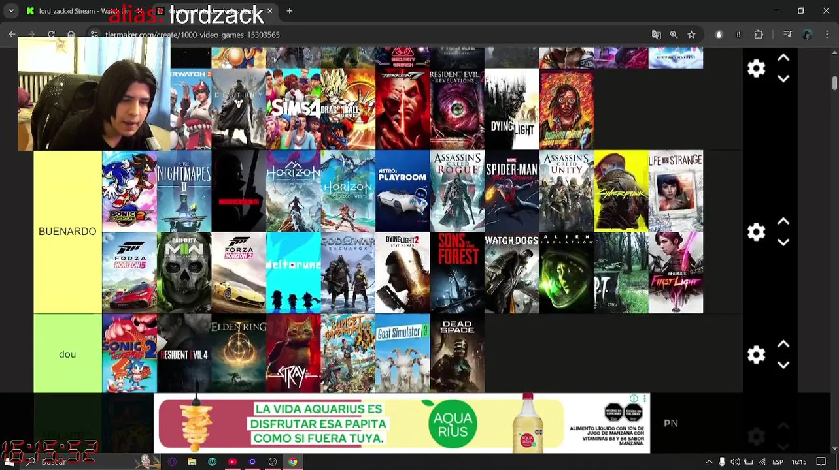Image resolution: width=839 pixels, height=470 pixels.
Task: Click the translate page icon
Action: point(657,35)
